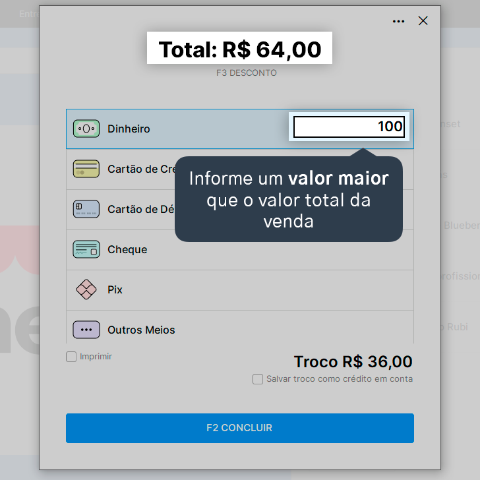Screen dimensions: 480x480
Task: Open the three-dots more options menu
Action: pyautogui.click(x=398, y=21)
